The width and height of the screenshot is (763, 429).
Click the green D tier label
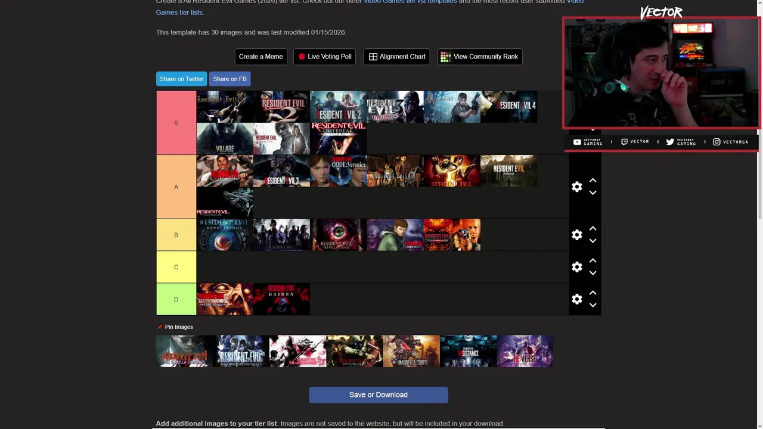(x=176, y=299)
